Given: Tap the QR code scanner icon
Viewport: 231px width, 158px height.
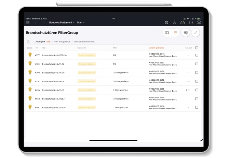Looking at the screenshot, I should pyautogui.click(x=166, y=23).
